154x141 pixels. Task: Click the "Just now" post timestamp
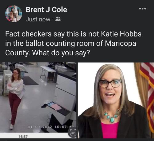click(38, 19)
